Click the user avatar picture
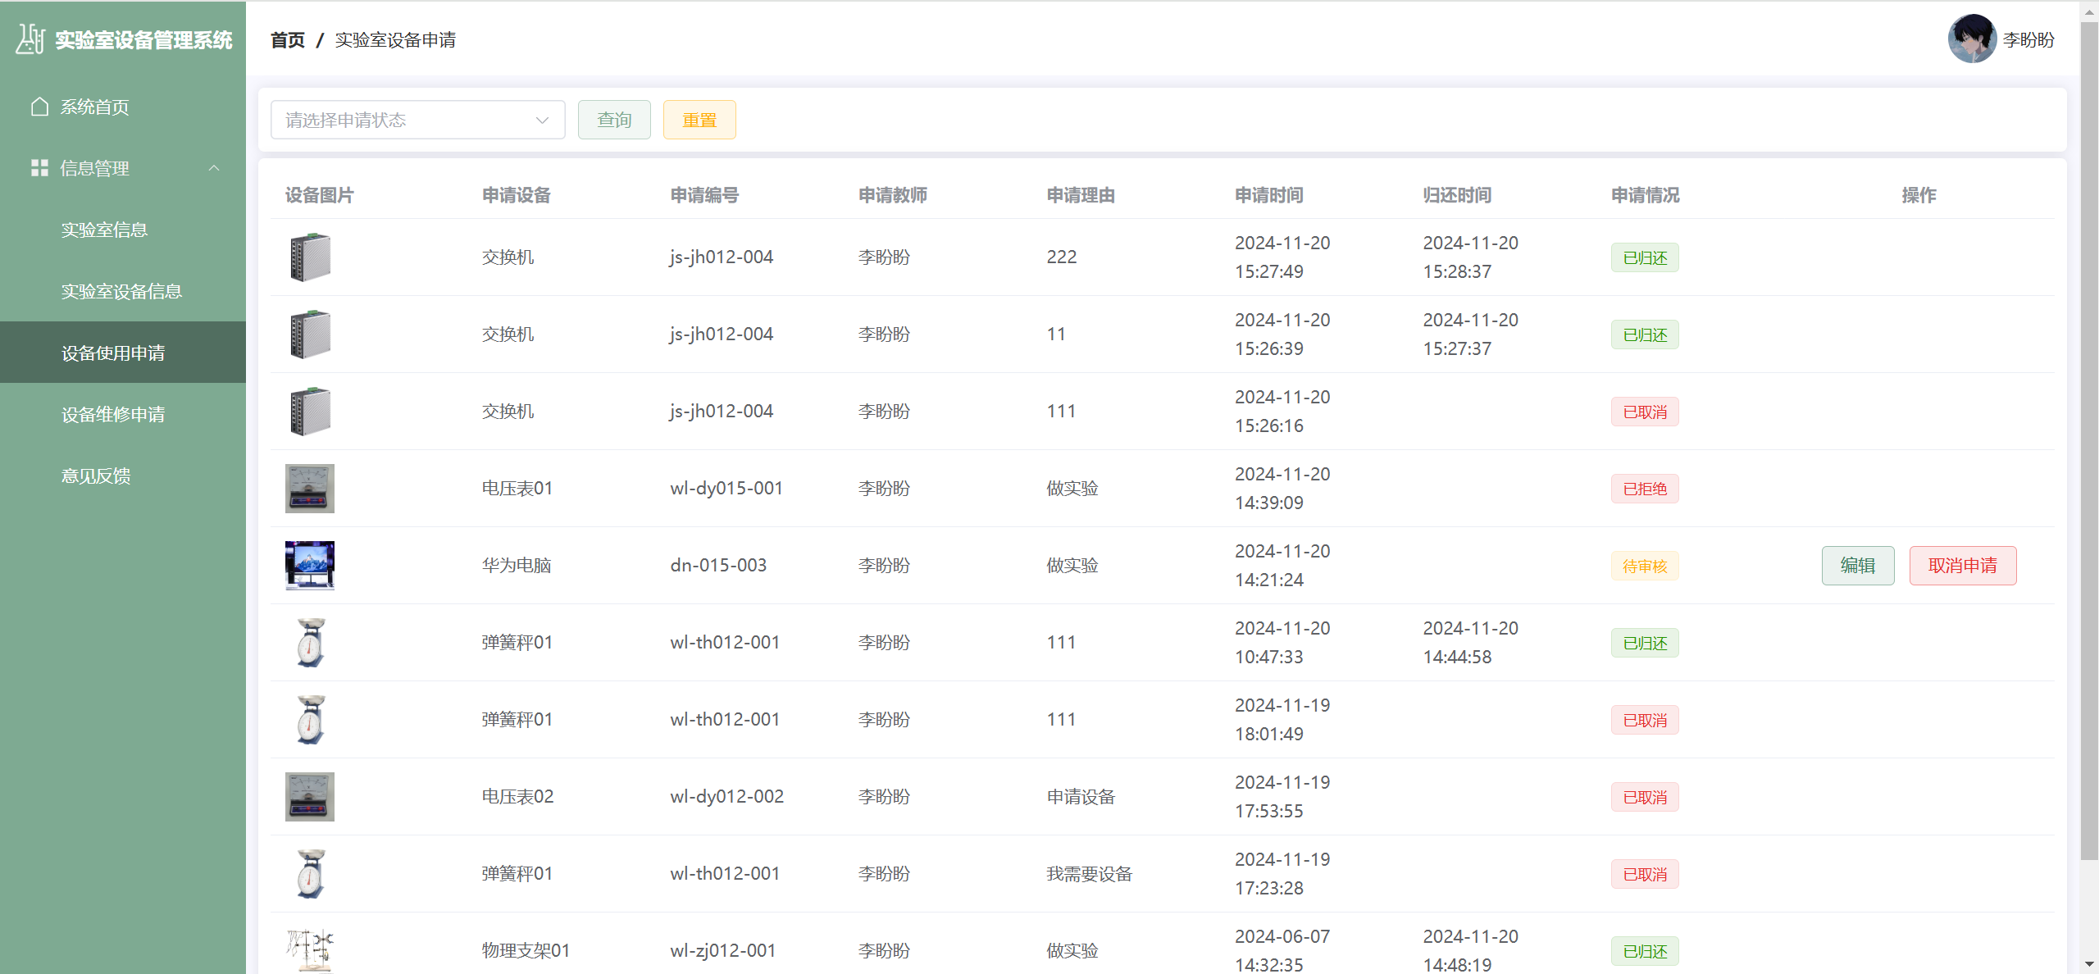The height and width of the screenshot is (974, 2099). 1971,39
